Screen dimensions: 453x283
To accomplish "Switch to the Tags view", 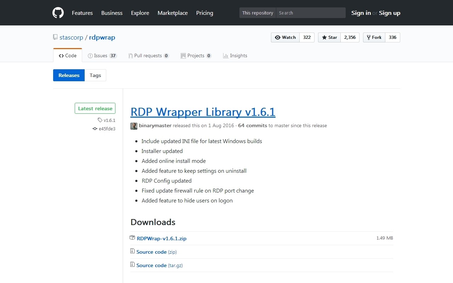I will tap(95, 75).
